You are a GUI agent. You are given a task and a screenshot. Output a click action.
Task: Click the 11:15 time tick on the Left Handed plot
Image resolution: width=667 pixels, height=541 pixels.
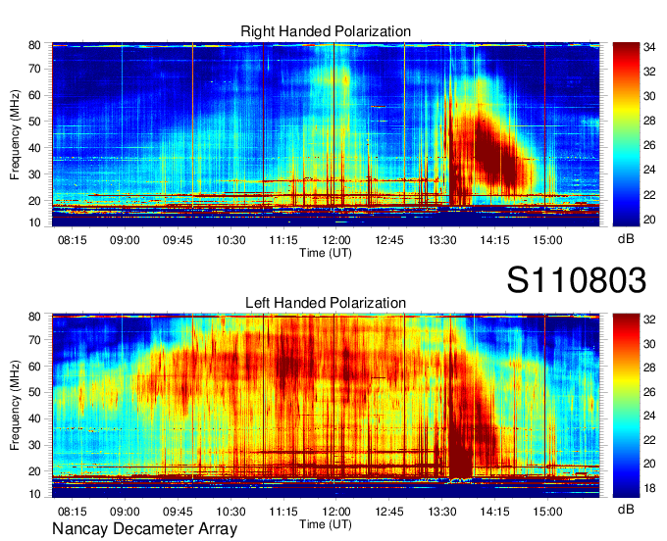[283, 512]
